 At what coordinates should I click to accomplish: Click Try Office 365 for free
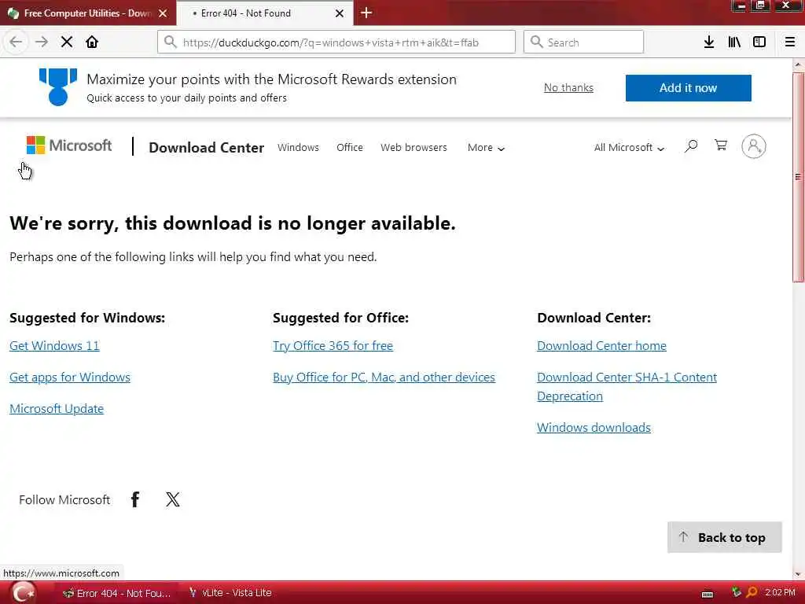[333, 346]
